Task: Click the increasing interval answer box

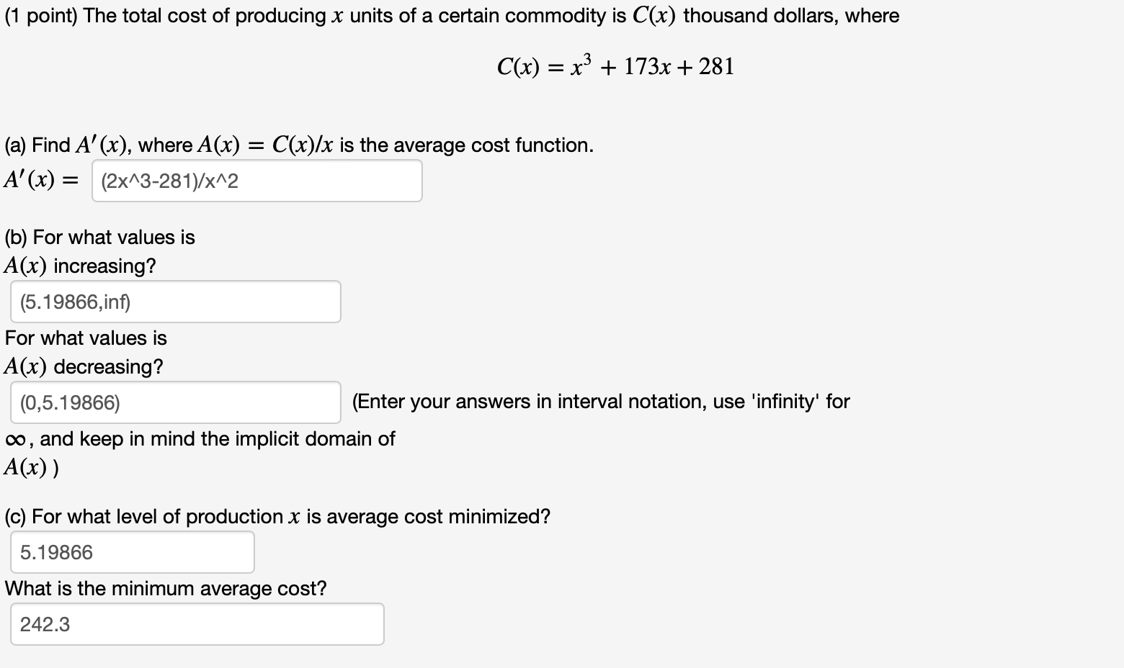Action: coord(174,302)
